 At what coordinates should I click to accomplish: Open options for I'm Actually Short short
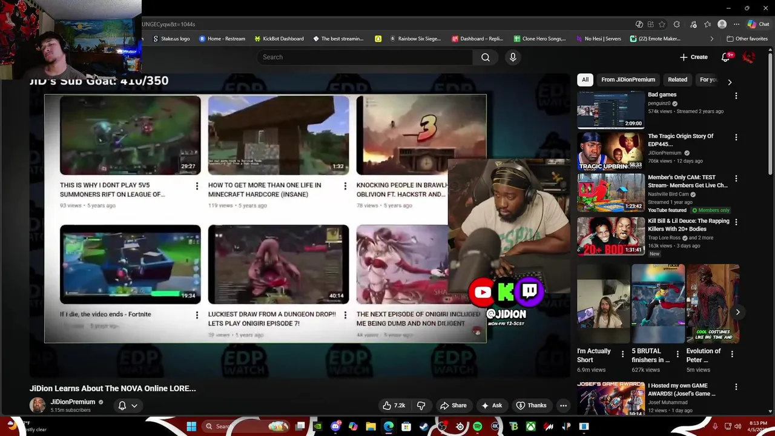coord(622,354)
